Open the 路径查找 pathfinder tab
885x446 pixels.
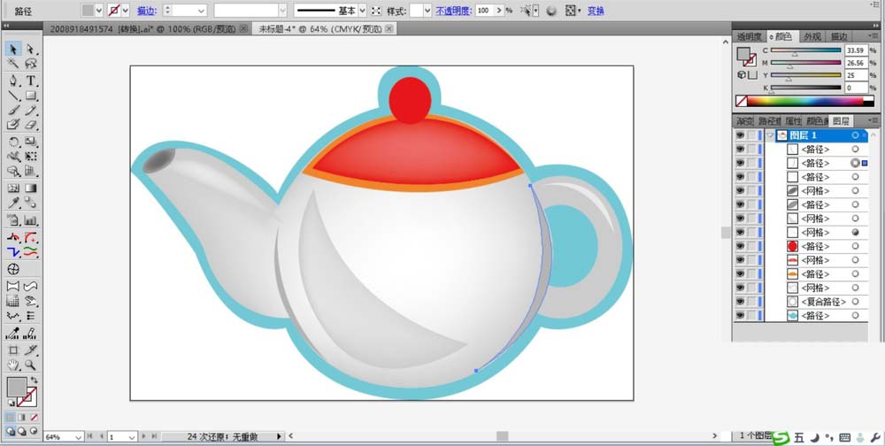(x=769, y=121)
